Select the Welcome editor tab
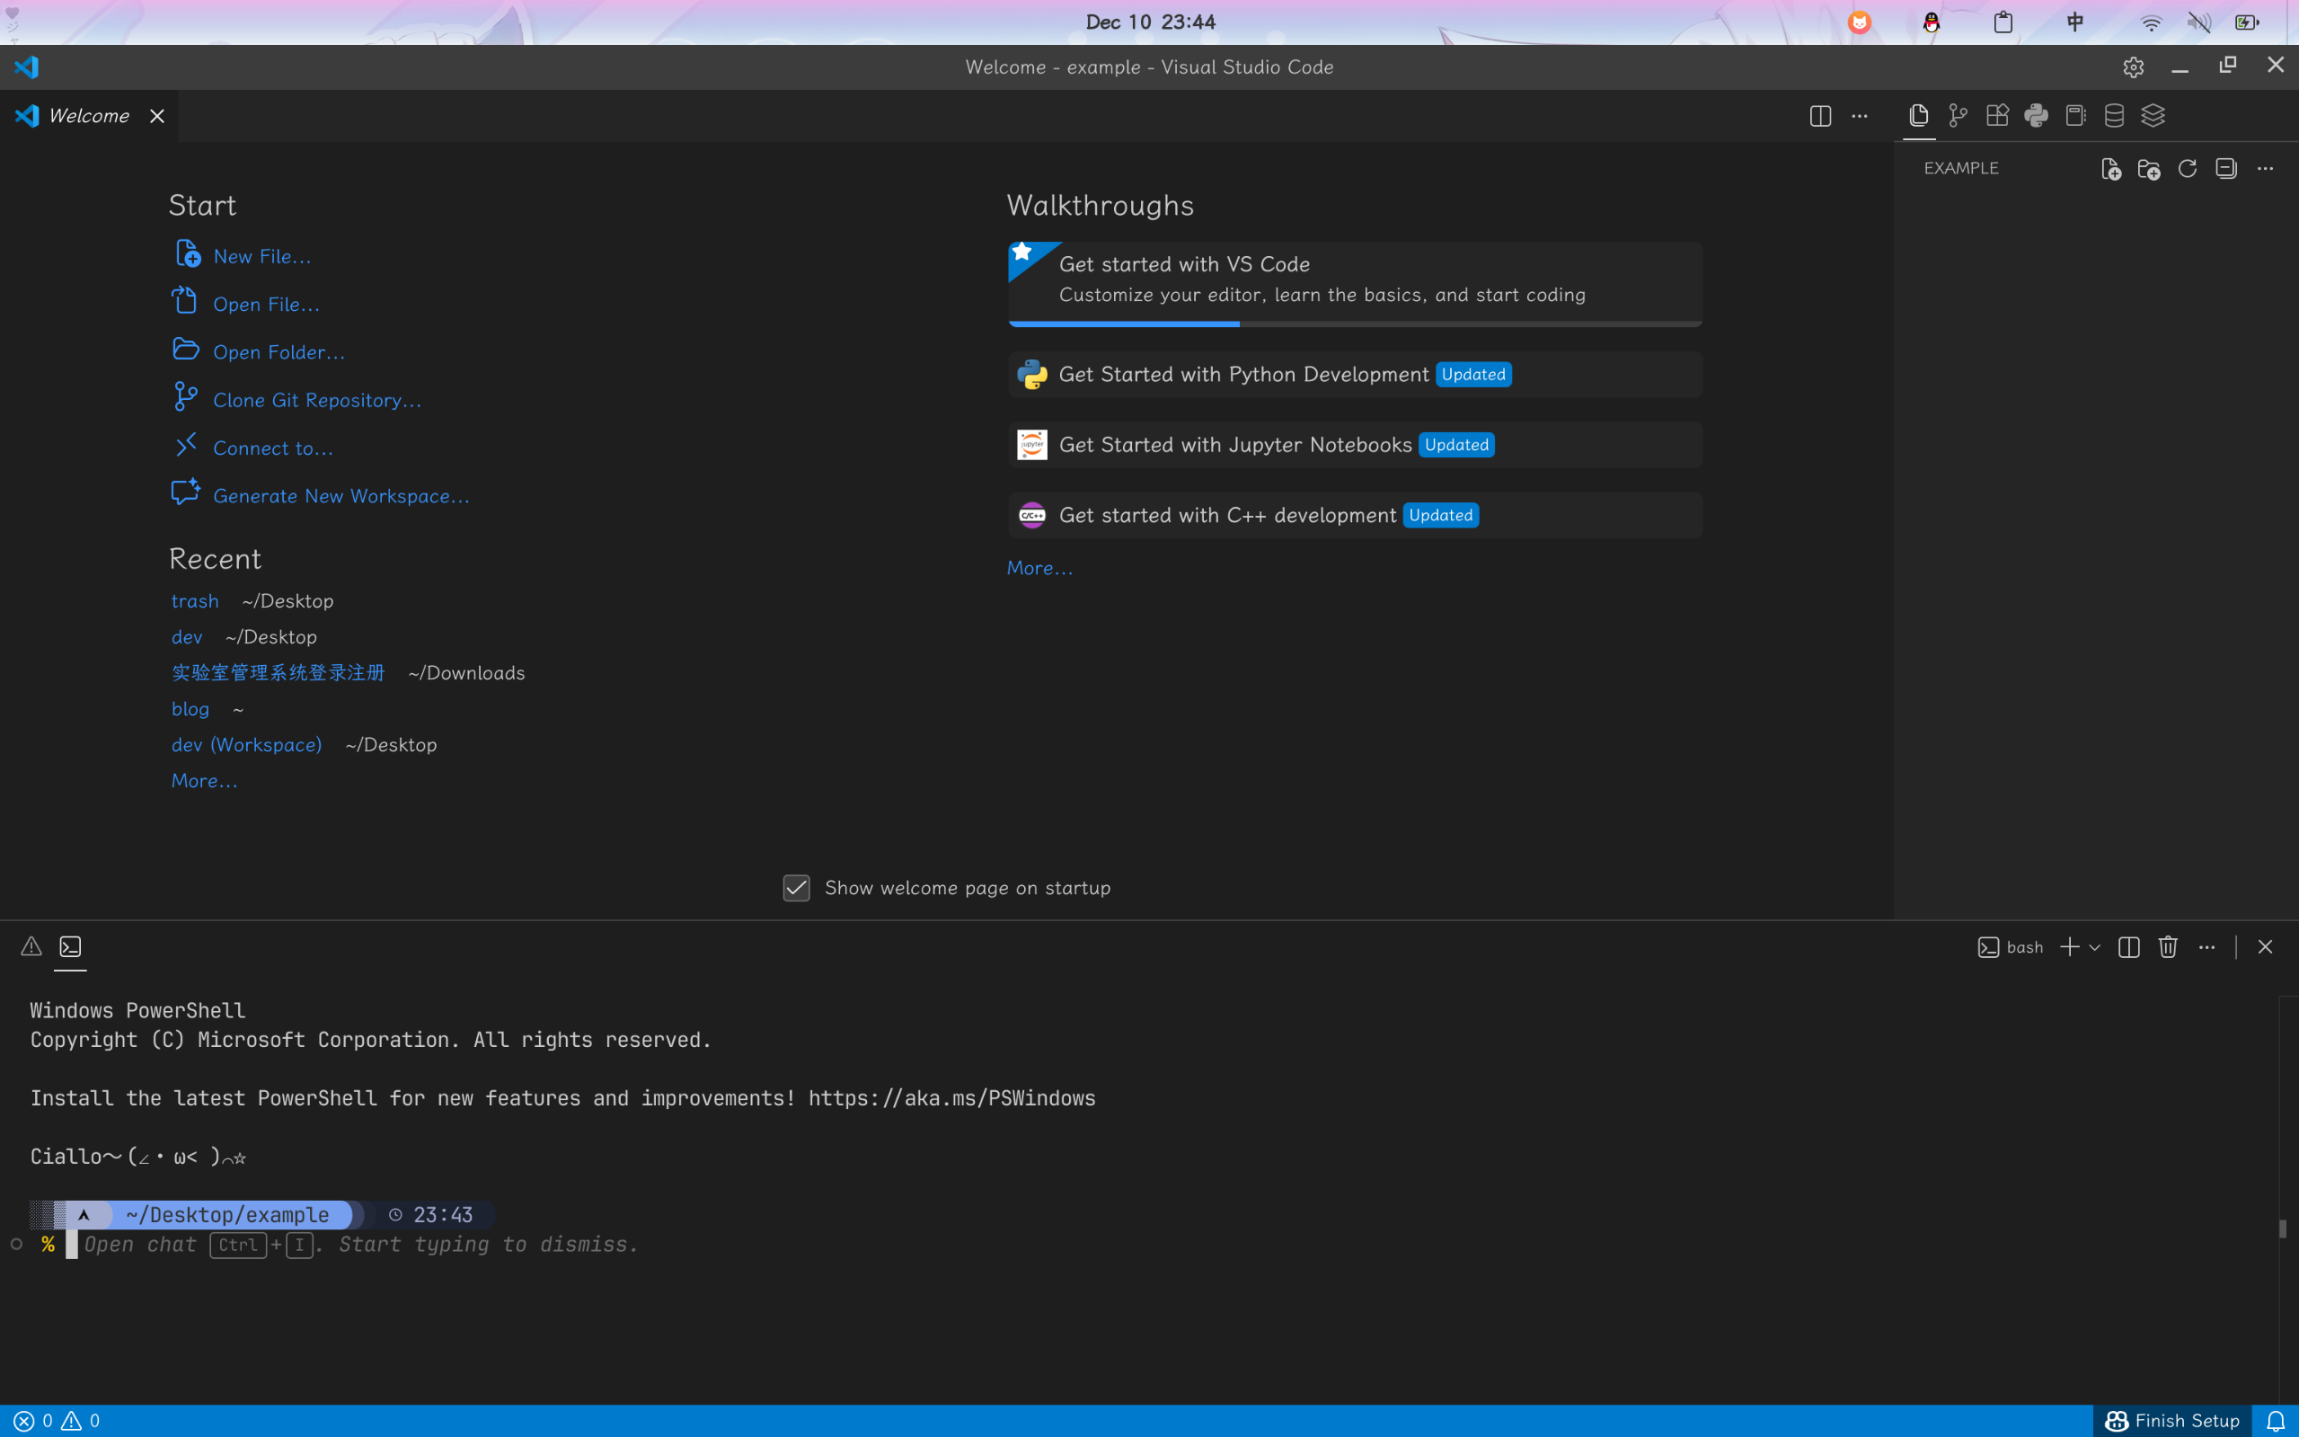This screenshot has height=1437, width=2299. tap(88, 116)
